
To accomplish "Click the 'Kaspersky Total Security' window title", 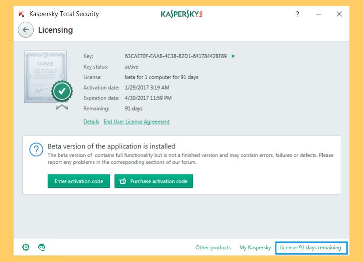I will pyautogui.click(x=64, y=14).
